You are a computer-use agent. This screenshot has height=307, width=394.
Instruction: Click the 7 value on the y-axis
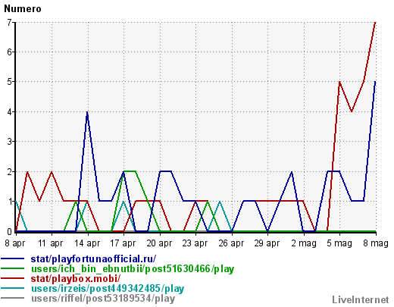[9, 23]
